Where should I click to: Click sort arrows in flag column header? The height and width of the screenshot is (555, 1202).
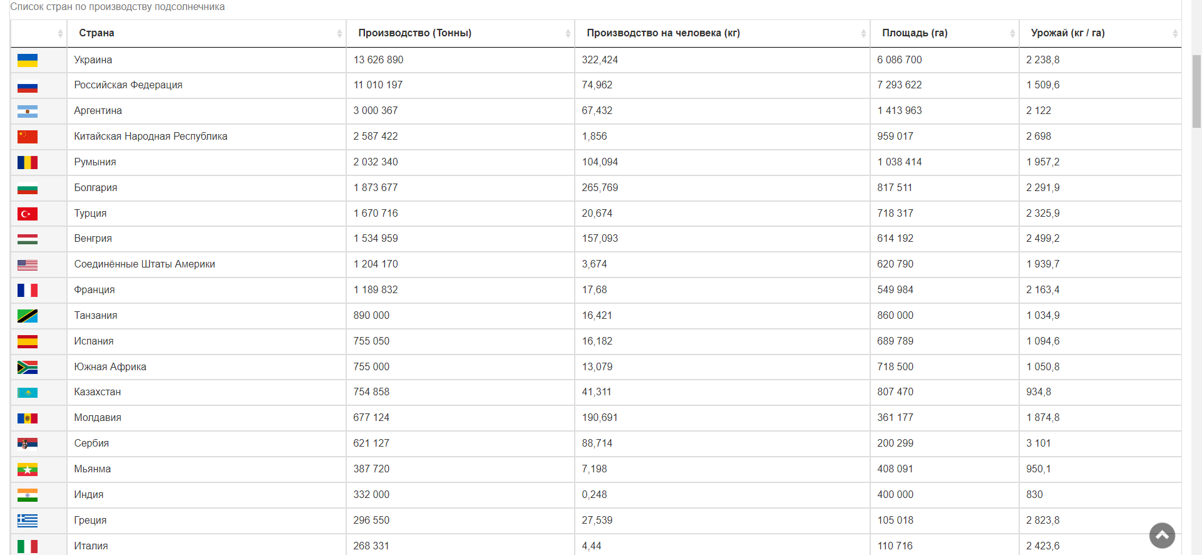point(60,33)
